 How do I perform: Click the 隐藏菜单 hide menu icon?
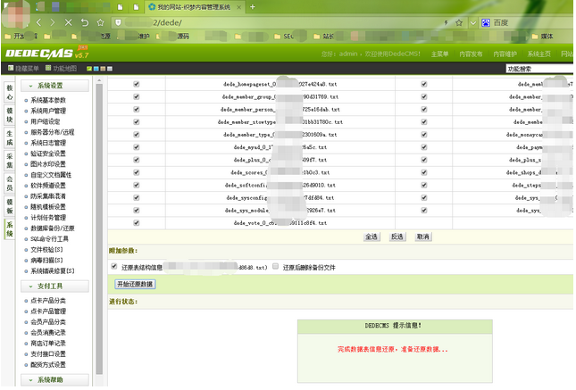(25, 68)
